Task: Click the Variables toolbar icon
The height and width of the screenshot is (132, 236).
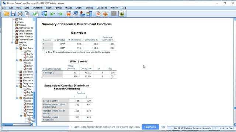Action: [89, 14]
